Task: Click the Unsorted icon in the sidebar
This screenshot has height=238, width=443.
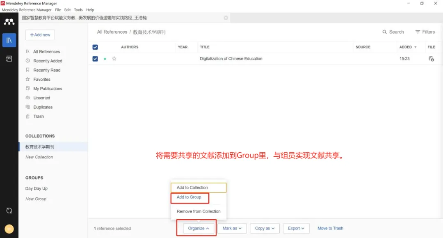Action: point(28,98)
